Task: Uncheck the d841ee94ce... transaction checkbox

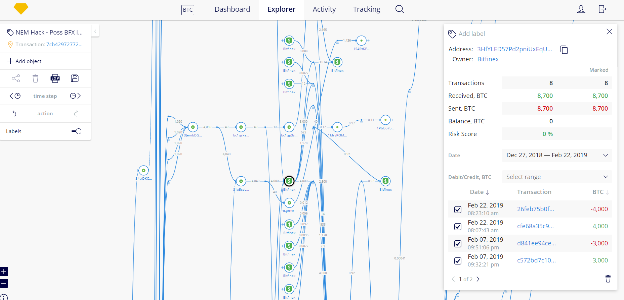Action: coord(458,244)
